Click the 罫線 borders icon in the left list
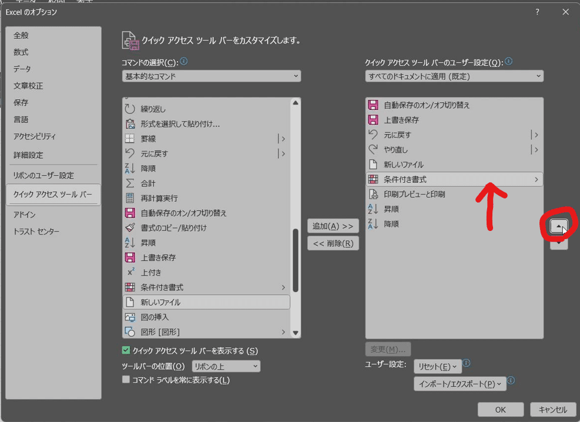The height and width of the screenshot is (422, 580). 130,139
